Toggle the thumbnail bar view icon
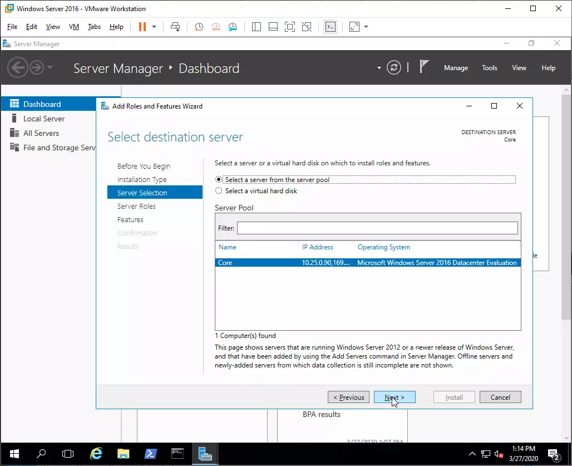Screen dimensions: 572x466 [x=273, y=27]
